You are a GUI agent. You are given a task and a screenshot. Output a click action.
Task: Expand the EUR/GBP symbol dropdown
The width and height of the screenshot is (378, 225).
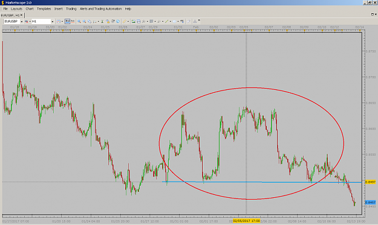coord(21,21)
